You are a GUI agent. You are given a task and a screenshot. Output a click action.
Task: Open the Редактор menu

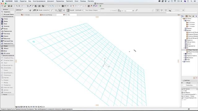coord(23,1)
